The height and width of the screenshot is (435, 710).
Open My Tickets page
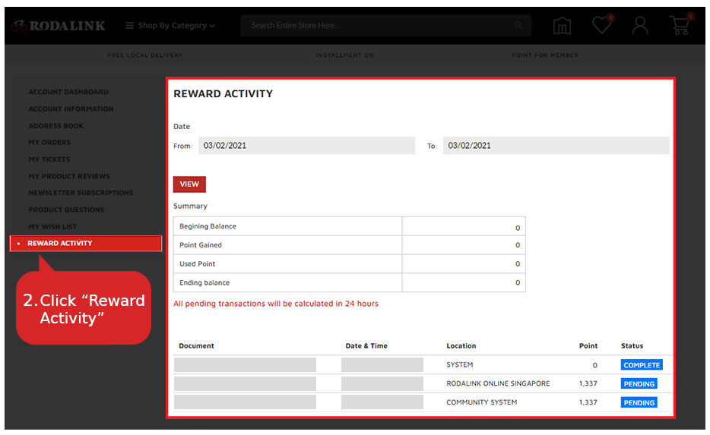pyautogui.click(x=49, y=159)
